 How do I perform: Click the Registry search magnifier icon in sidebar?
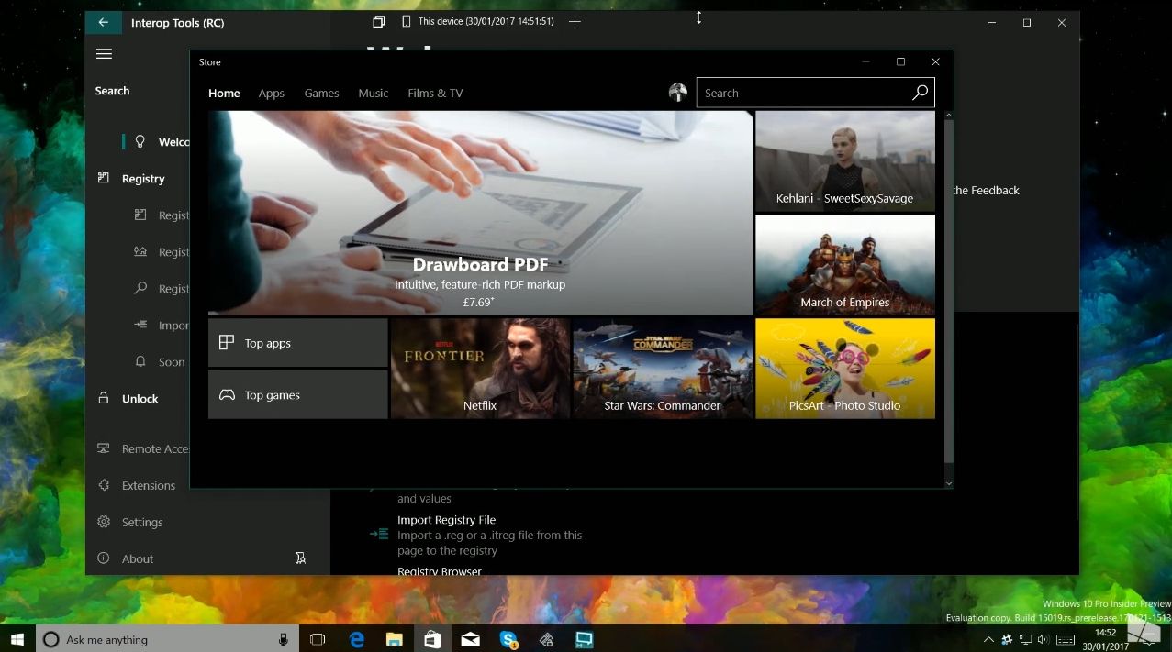tap(140, 289)
